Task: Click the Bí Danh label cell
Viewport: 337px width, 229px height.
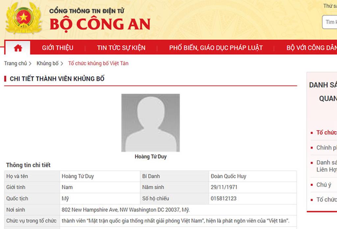Action: tap(174, 176)
